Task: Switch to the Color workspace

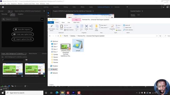Action: point(74,7)
